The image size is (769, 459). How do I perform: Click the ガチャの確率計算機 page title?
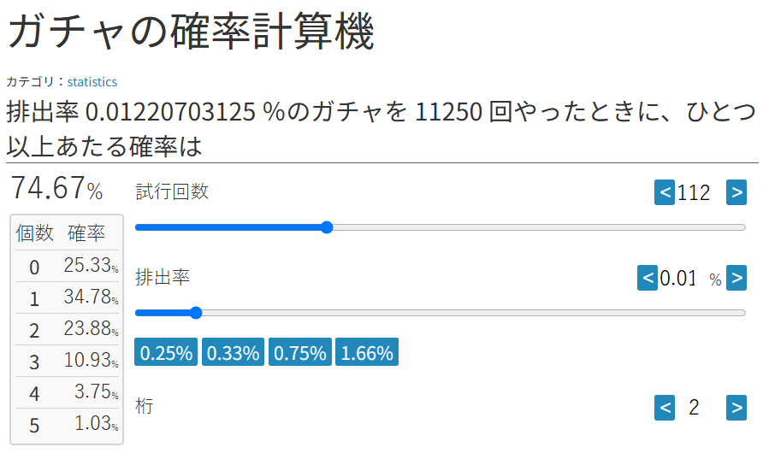(x=192, y=32)
